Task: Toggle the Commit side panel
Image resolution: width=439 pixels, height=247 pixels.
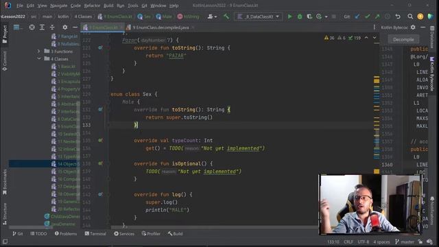Action: coord(5,61)
